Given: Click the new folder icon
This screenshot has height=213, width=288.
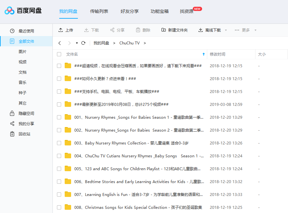Looking at the screenshot, I should [163, 30].
